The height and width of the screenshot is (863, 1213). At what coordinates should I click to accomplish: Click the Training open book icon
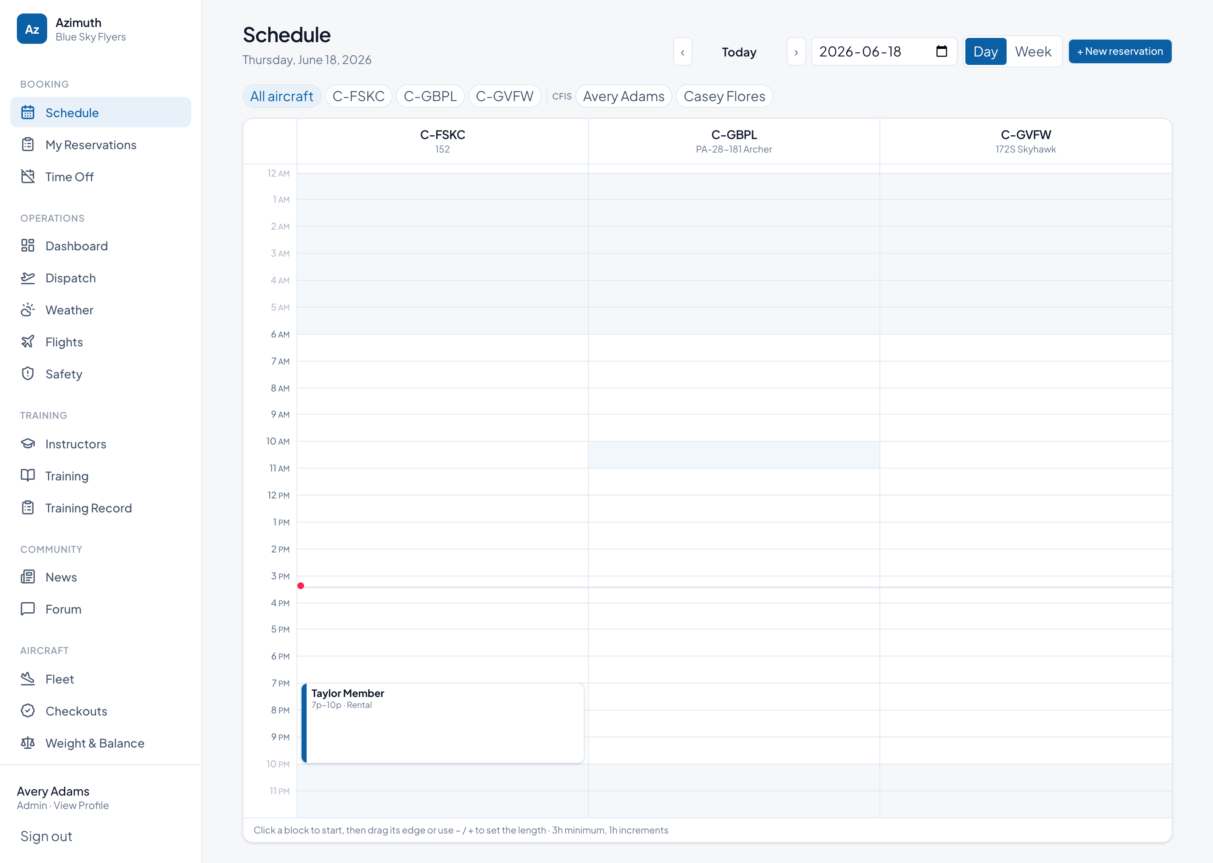pos(28,476)
